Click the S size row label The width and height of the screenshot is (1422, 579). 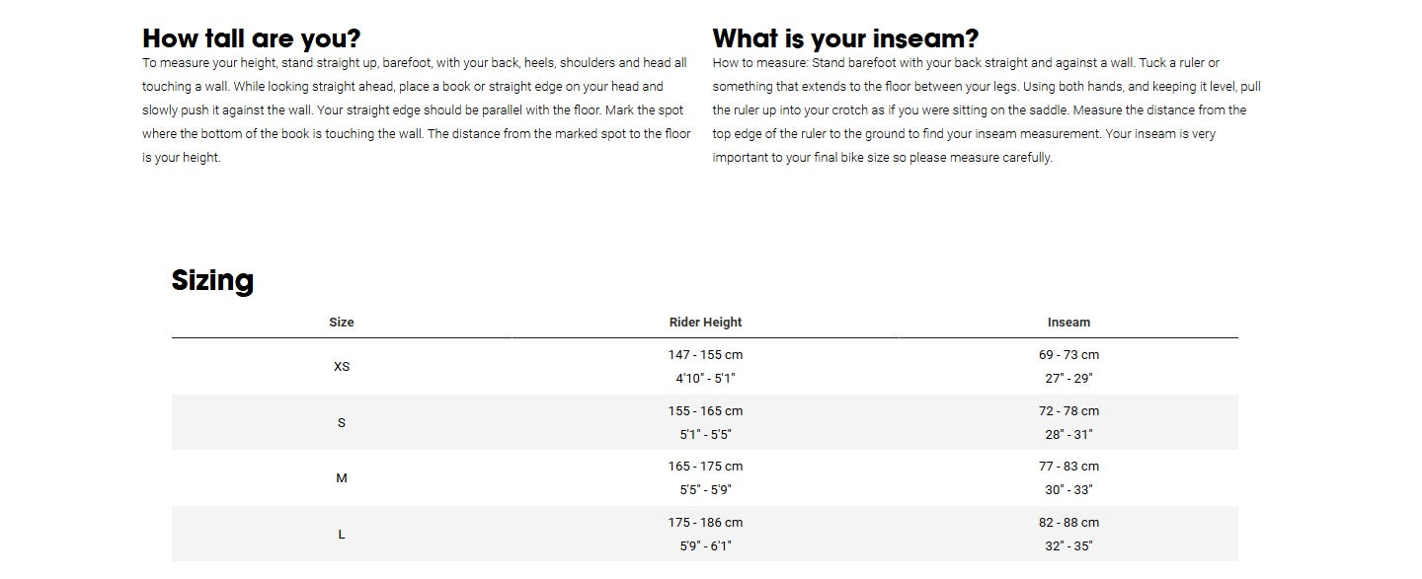point(342,423)
